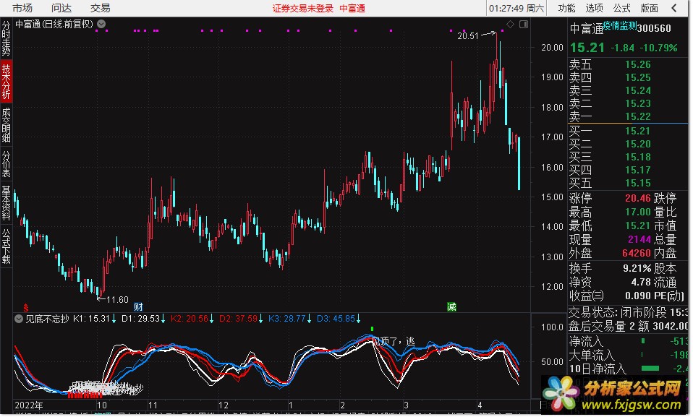Click the 涨停 20.46 value
Image resolution: width=693 pixels, height=417 pixels.
(x=638, y=198)
